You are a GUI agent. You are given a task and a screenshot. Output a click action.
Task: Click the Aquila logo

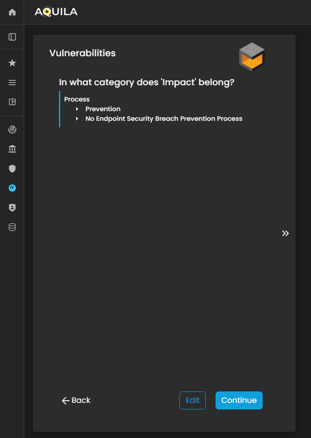click(x=56, y=12)
